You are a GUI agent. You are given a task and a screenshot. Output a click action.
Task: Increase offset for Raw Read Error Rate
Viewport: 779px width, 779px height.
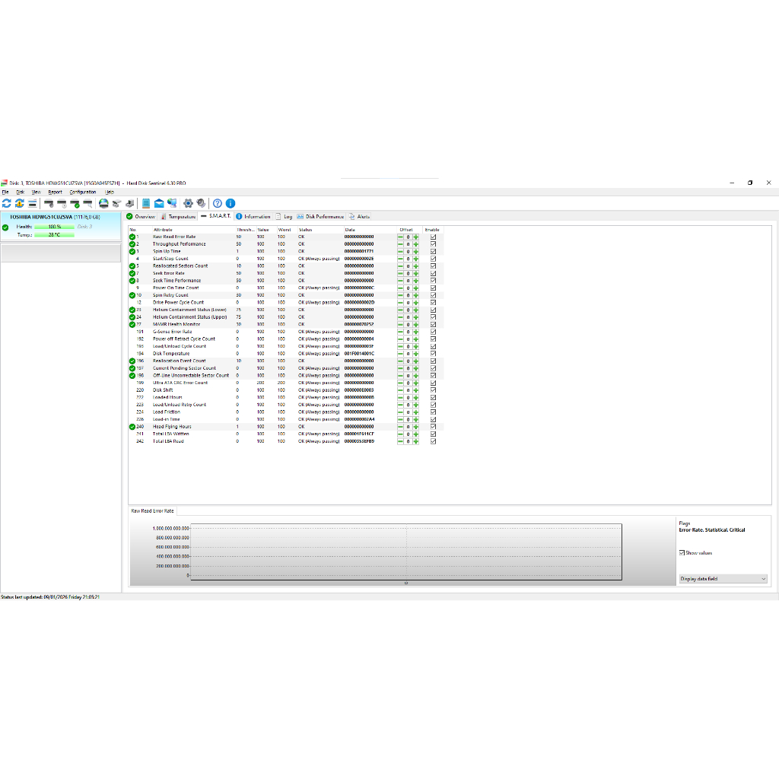(x=416, y=237)
